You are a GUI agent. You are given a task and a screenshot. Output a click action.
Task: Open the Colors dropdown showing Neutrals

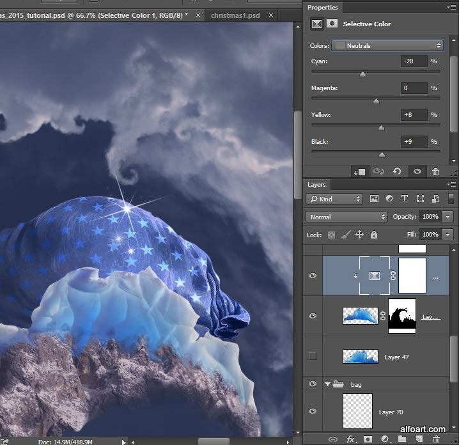pyautogui.click(x=387, y=45)
